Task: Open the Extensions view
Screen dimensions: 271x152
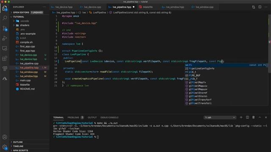Action: pyautogui.click(x=5, y=58)
